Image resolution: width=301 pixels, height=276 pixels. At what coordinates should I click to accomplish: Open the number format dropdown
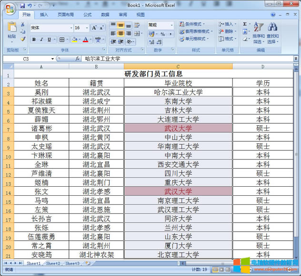pos(171,25)
